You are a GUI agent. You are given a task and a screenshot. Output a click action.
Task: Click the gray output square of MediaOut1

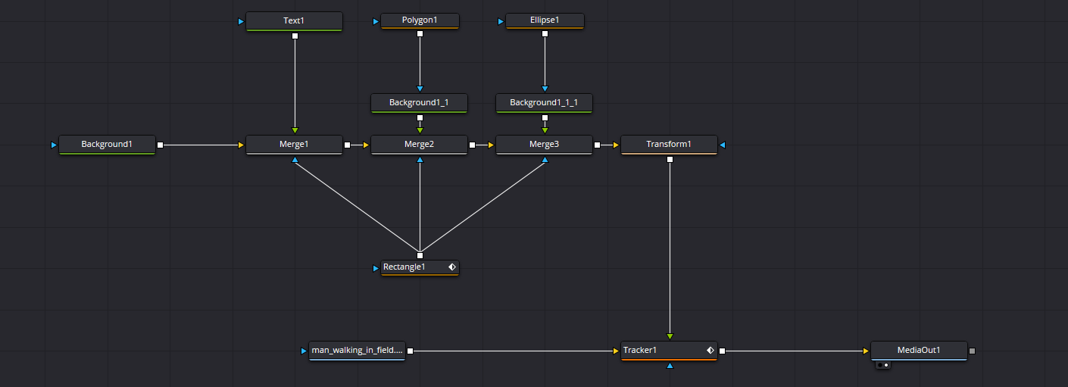point(973,351)
